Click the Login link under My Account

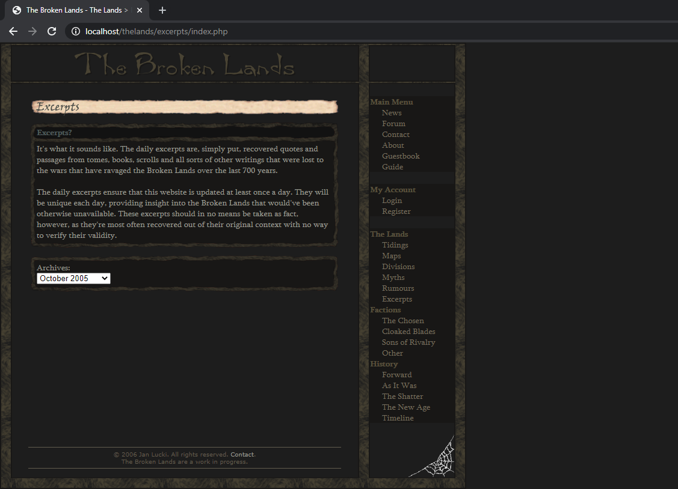point(392,201)
